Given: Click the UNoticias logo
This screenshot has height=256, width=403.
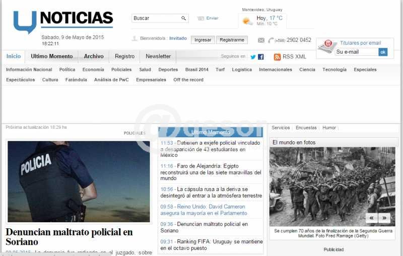Looking at the screenshot, I should tap(63, 21).
